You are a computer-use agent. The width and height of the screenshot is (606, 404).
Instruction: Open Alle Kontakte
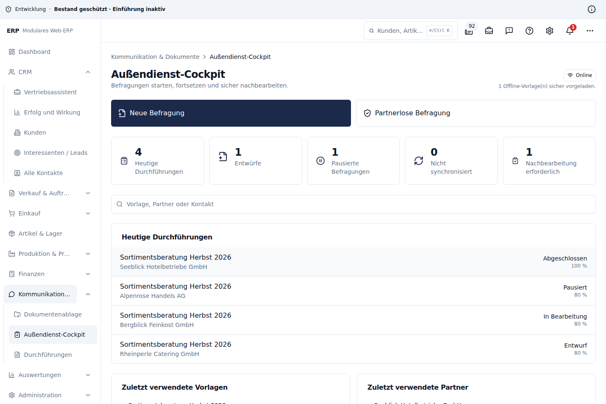tap(53, 173)
